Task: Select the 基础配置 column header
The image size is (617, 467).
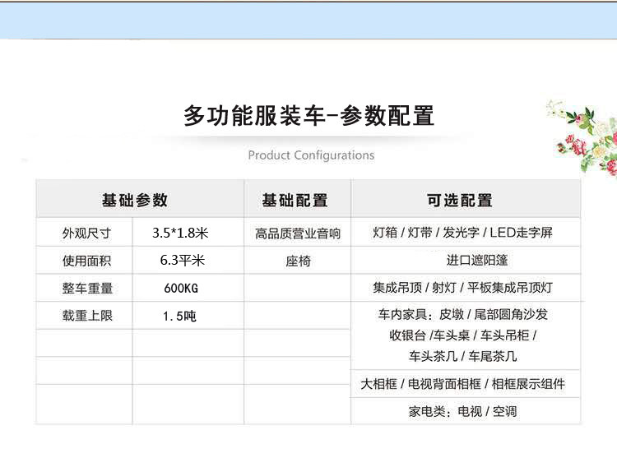Action: click(x=297, y=199)
